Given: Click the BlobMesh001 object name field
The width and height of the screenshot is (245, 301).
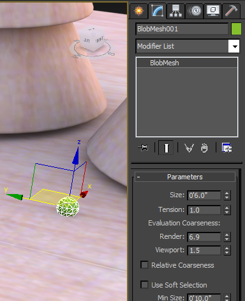Looking at the screenshot, I should tap(182, 29).
